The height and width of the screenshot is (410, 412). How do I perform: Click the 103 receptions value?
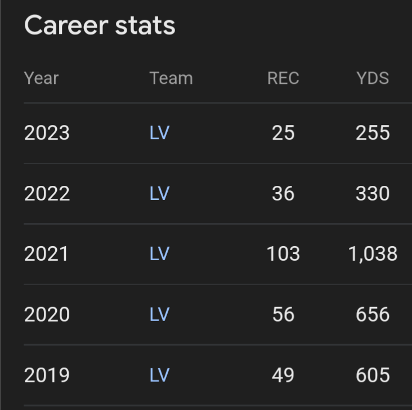pos(283,254)
